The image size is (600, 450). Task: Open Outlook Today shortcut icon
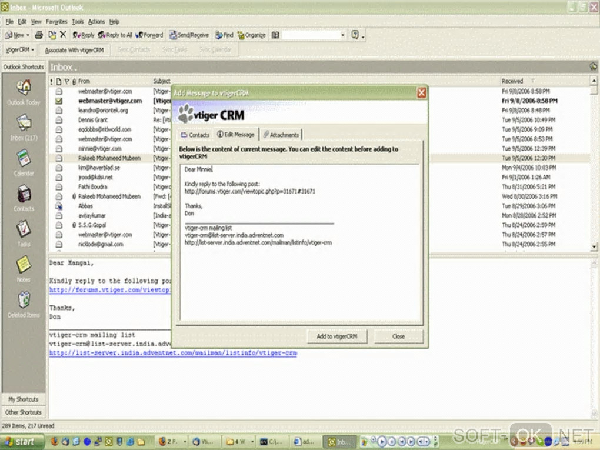[24, 88]
